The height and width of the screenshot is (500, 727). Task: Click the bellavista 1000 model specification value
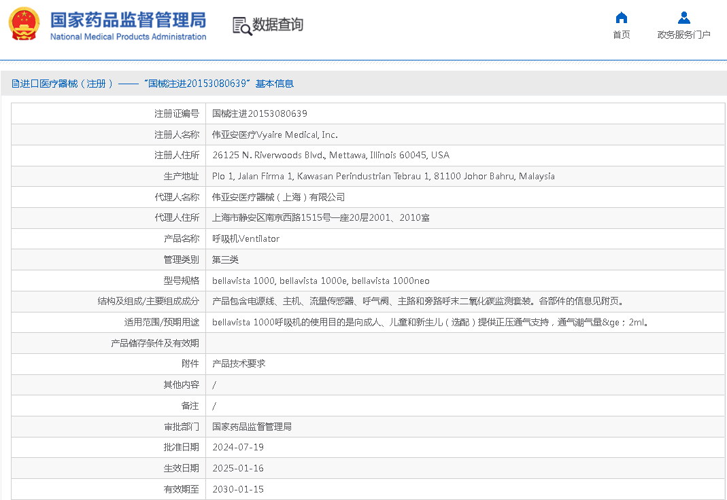[x=320, y=281]
